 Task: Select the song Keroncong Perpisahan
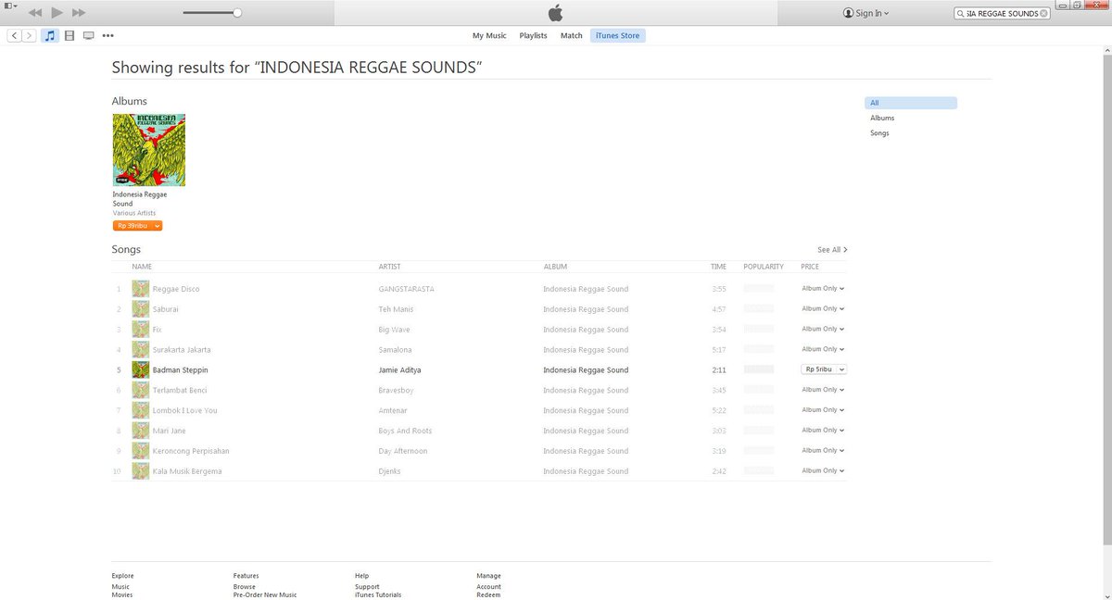point(191,452)
